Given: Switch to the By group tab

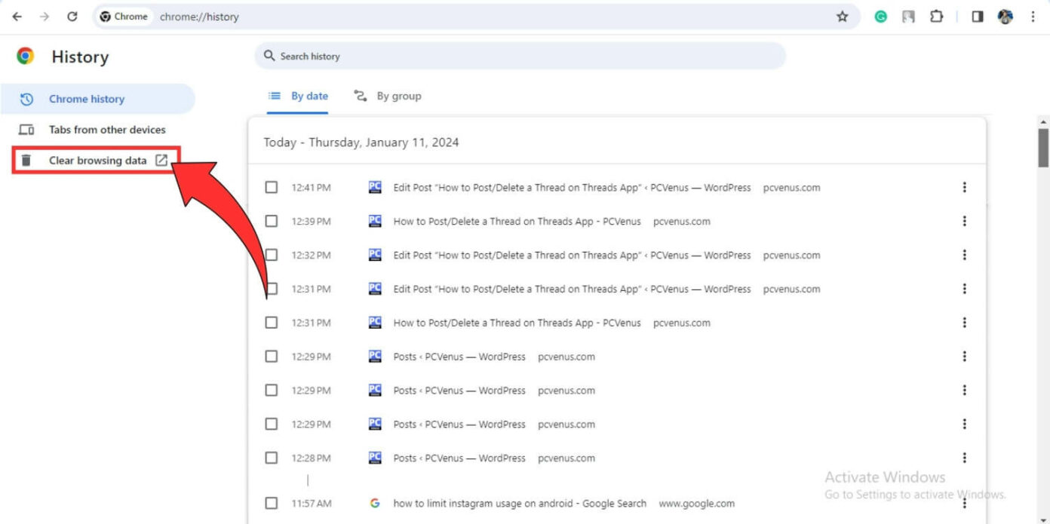Looking at the screenshot, I should (388, 97).
